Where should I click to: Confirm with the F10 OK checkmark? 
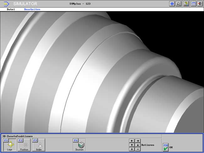166,147
